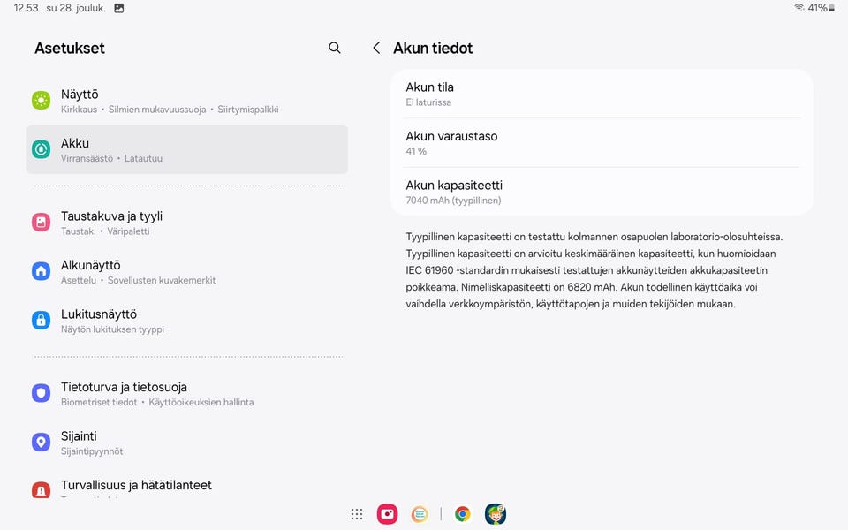
Task: Select the Akun varaustaso row
Action: click(602, 143)
